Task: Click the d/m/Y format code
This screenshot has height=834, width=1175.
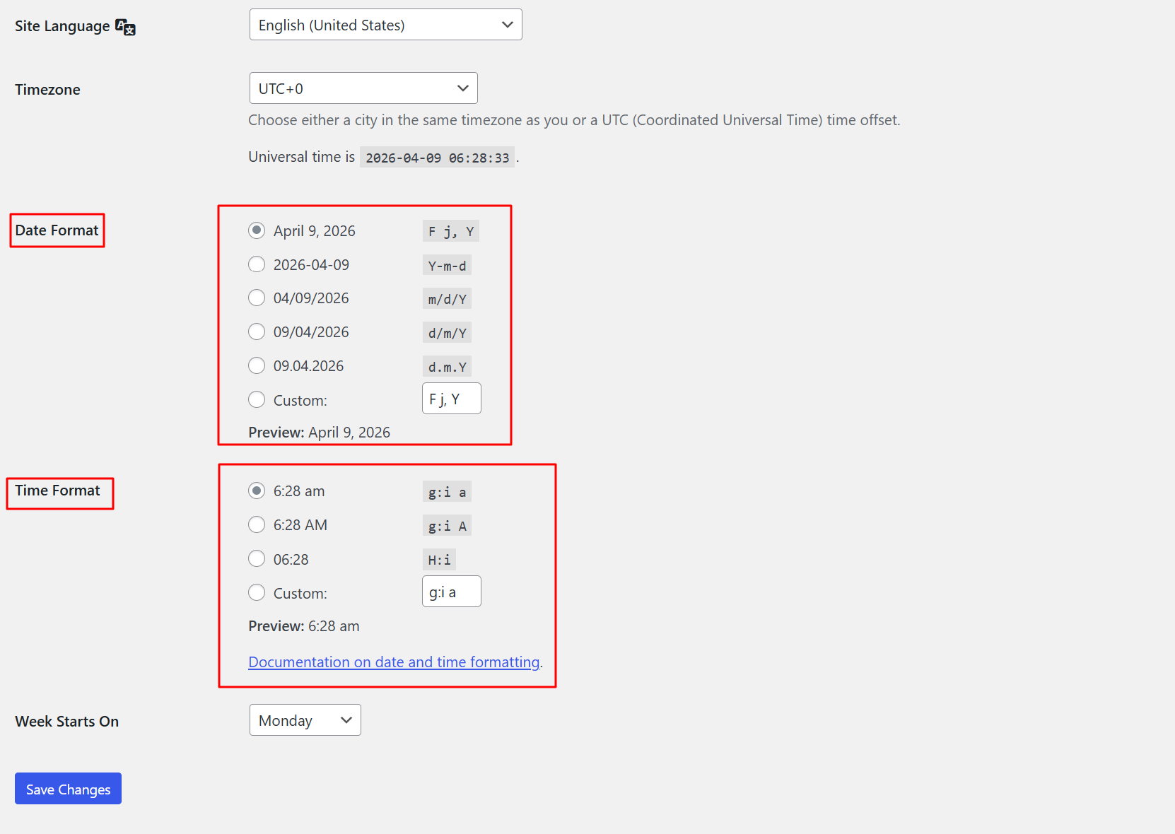Action: [447, 333]
